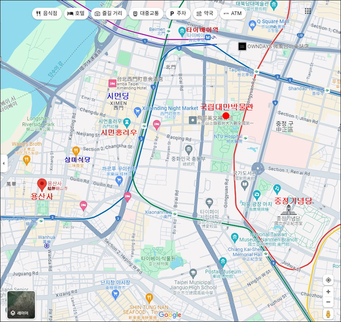Expand the collapsed side panel arrow
This screenshot has height=322, width=341.
click(3, 163)
